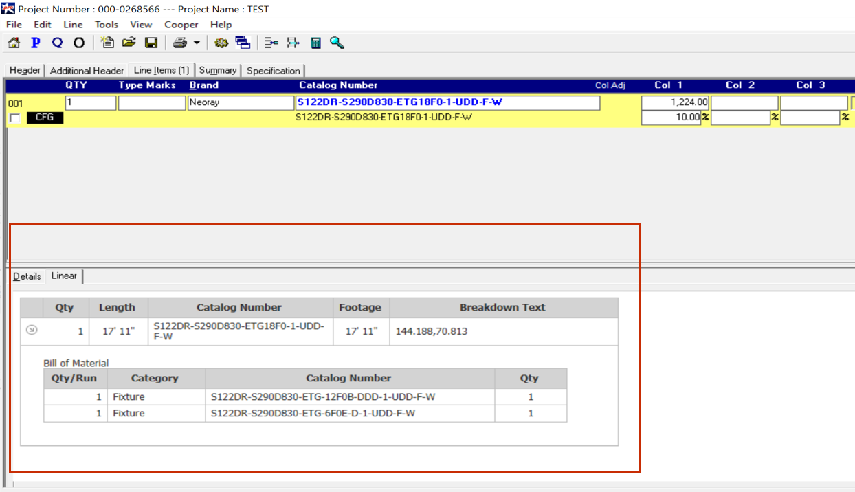
Task: Open the calculator toolbar icon
Action: click(x=315, y=43)
